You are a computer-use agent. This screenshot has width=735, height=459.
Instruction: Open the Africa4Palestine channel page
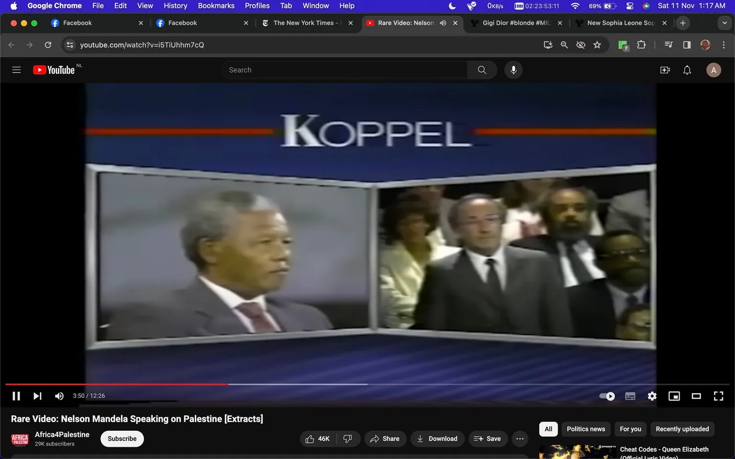[62, 434]
